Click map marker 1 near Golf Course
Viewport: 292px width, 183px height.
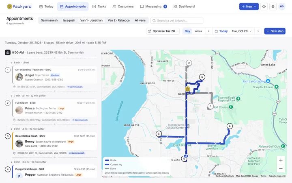point(210,106)
